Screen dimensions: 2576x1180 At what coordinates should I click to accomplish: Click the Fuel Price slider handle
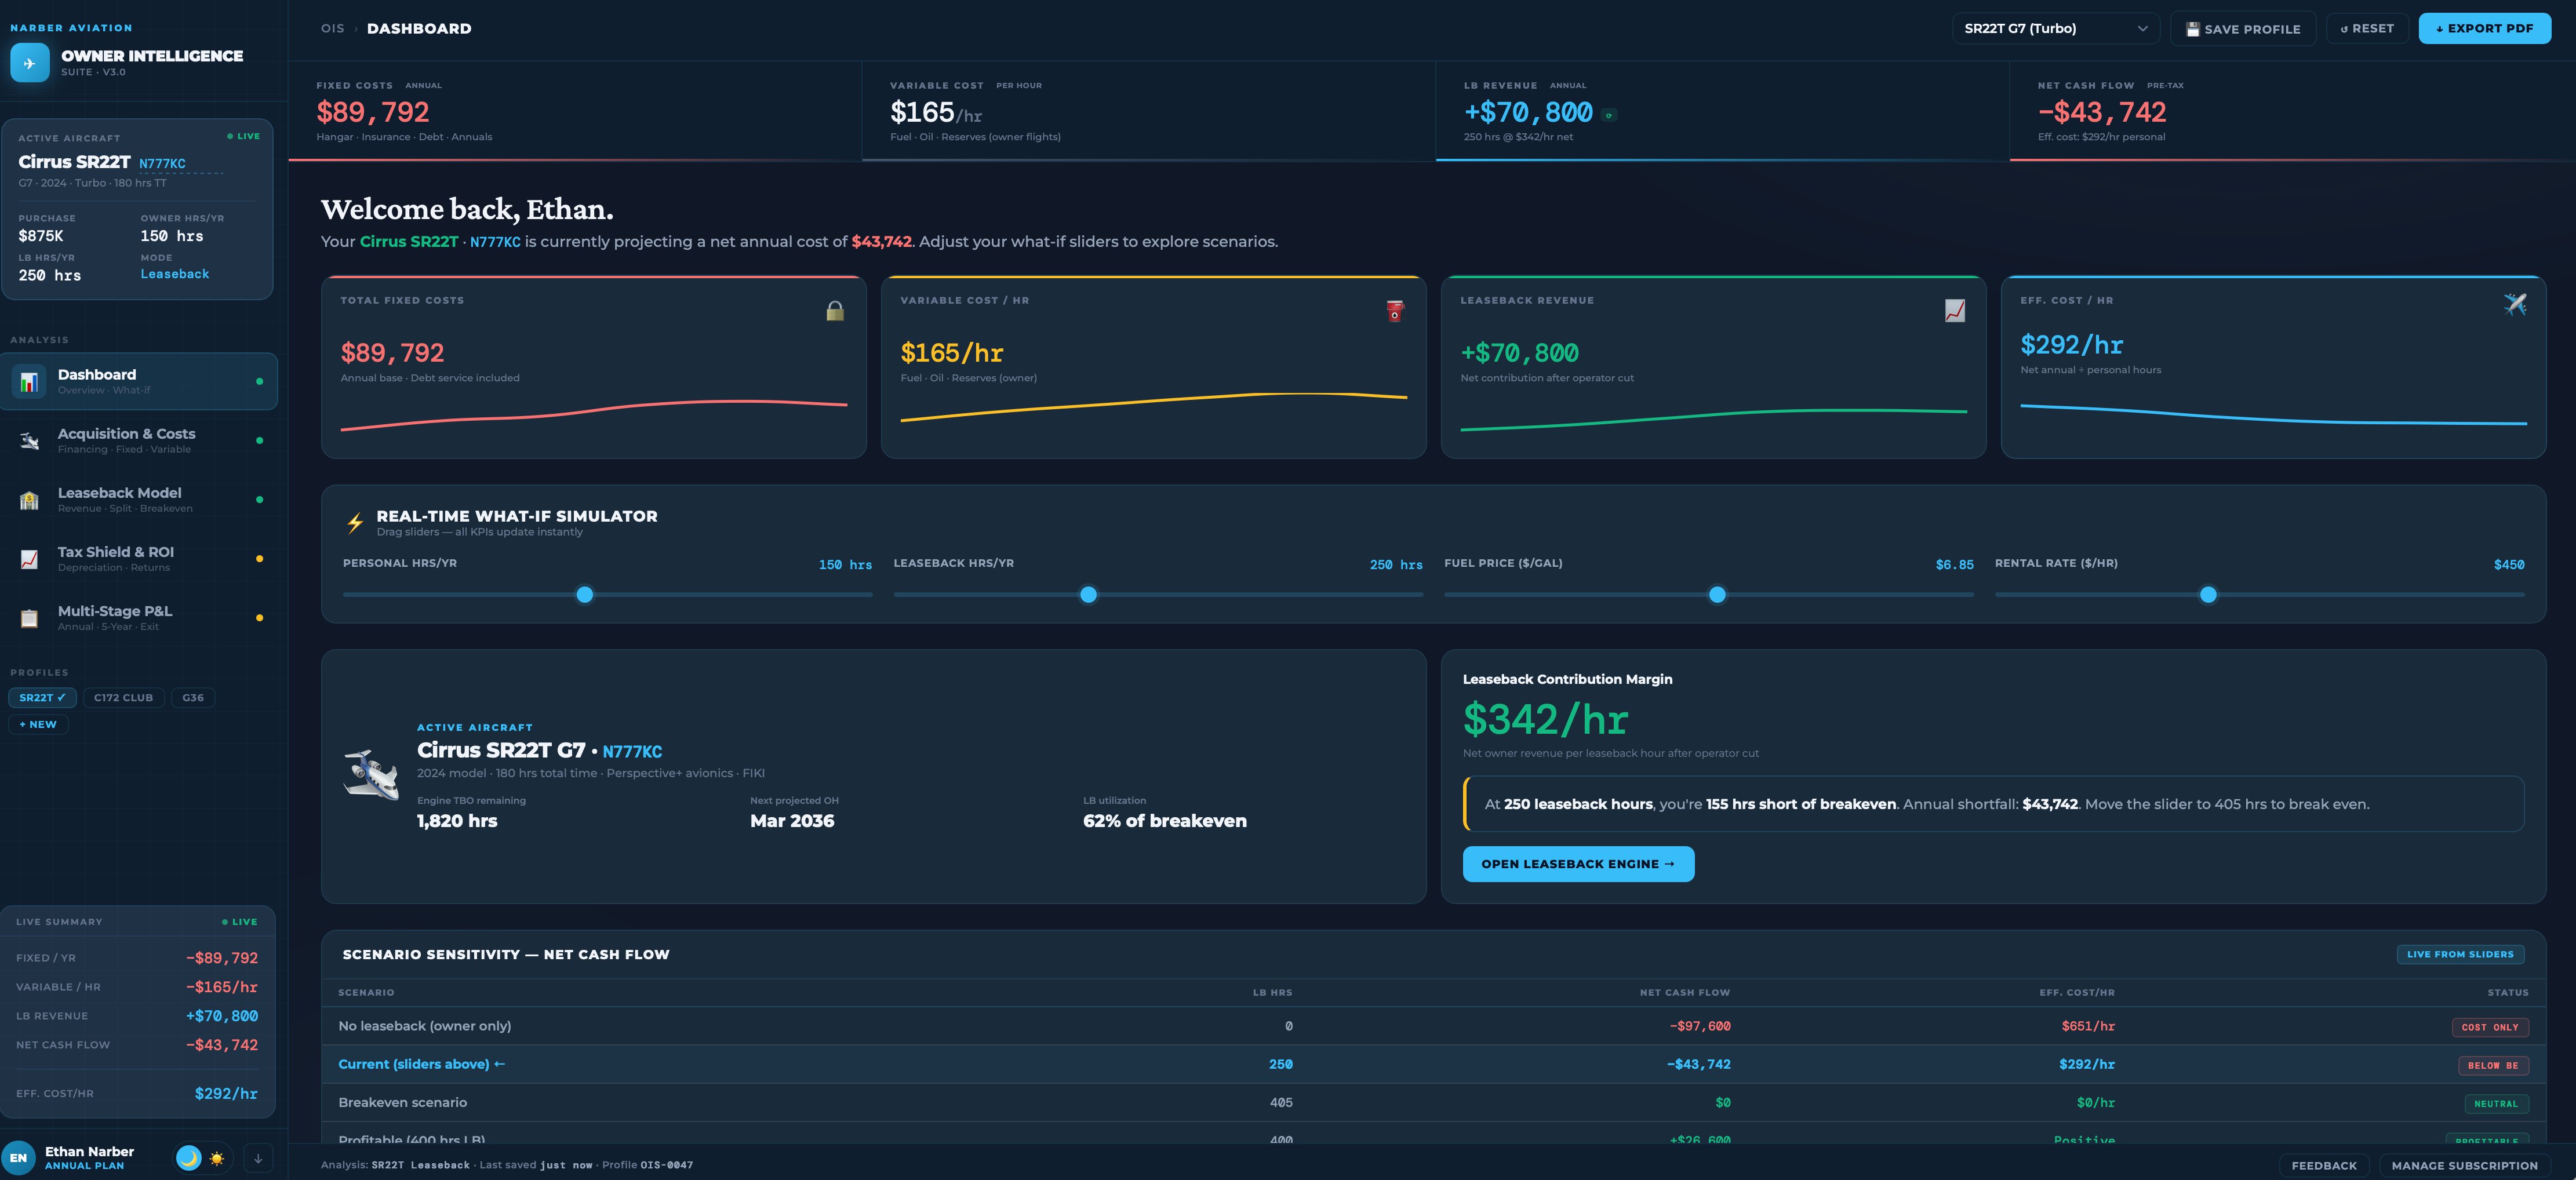coord(1717,595)
